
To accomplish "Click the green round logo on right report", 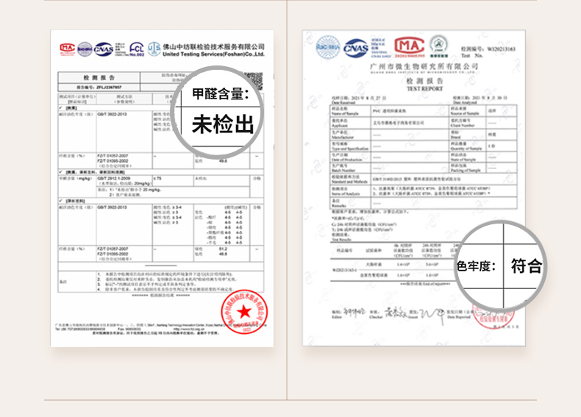I will [439, 46].
